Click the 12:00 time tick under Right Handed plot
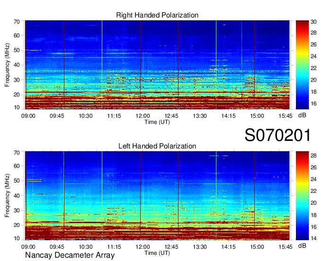Viewport: 322px width, 261px height. tap(143, 116)
